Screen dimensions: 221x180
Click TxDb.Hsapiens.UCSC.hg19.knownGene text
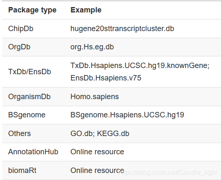(140, 66)
